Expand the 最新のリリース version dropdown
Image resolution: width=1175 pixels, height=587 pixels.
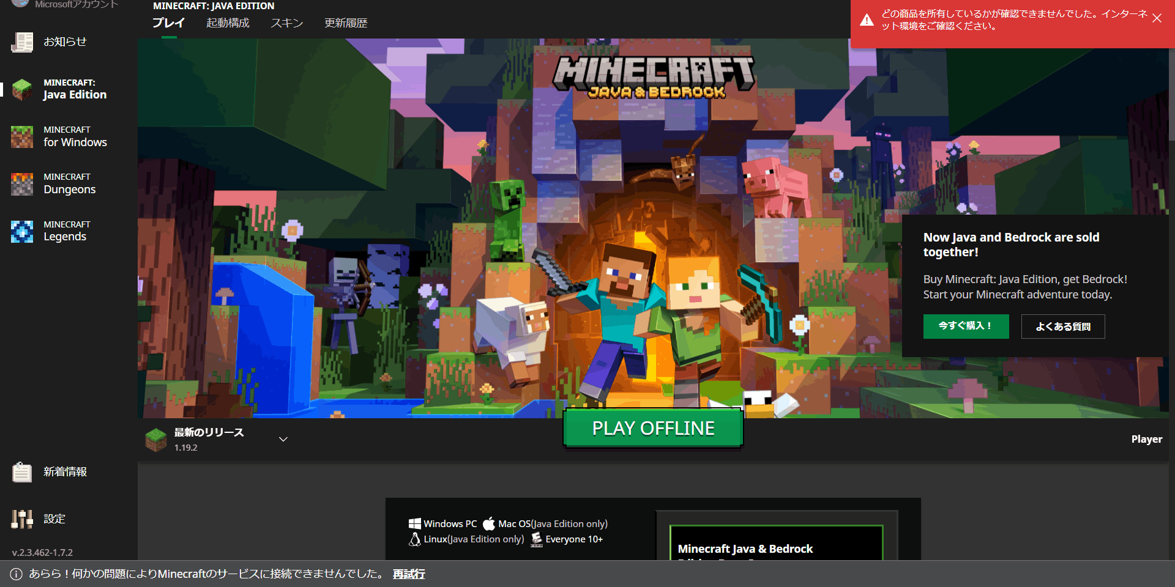[x=283, y=439]
